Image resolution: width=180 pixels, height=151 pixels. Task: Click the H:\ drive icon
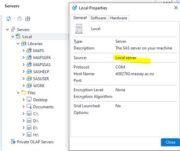coord(29,135)
